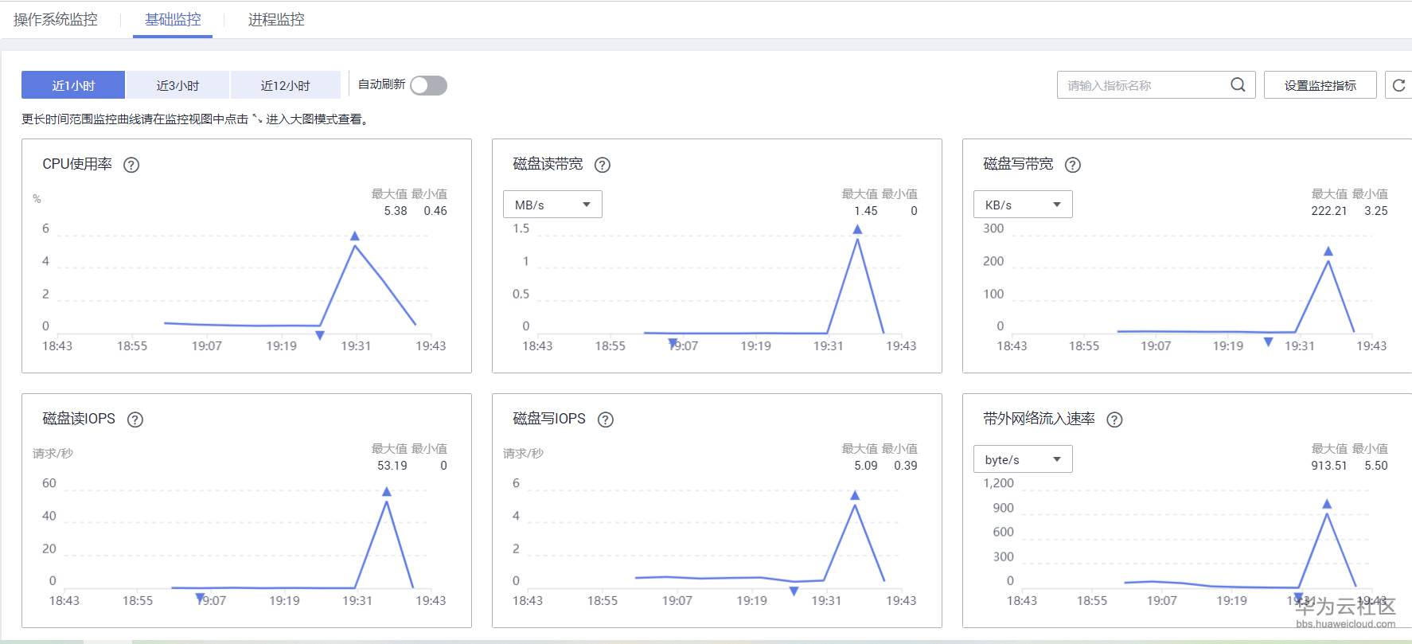Toggle the 自动刷新 switch
The height and width of the screenshot is (644, 1412).
point(428,85)
